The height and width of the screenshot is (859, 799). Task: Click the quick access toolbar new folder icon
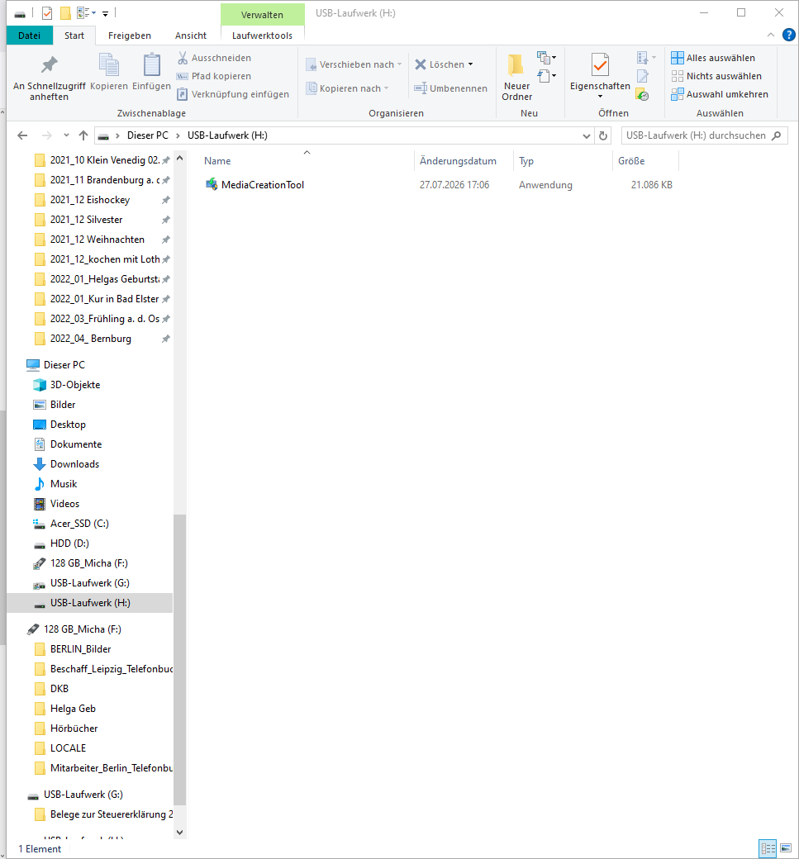tap(65, 13)
